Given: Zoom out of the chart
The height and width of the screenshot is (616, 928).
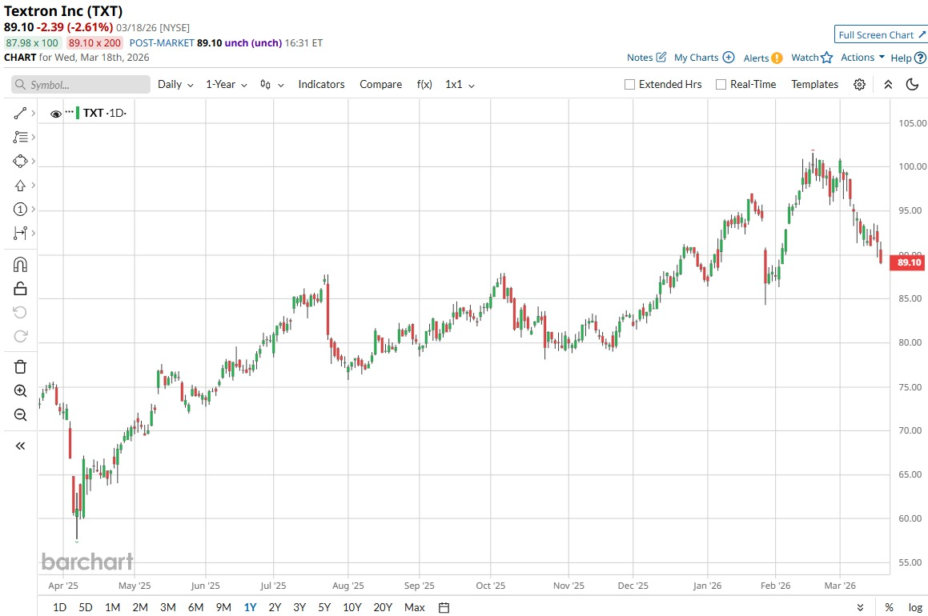Looking at the screenshot, I should [20, 414].
